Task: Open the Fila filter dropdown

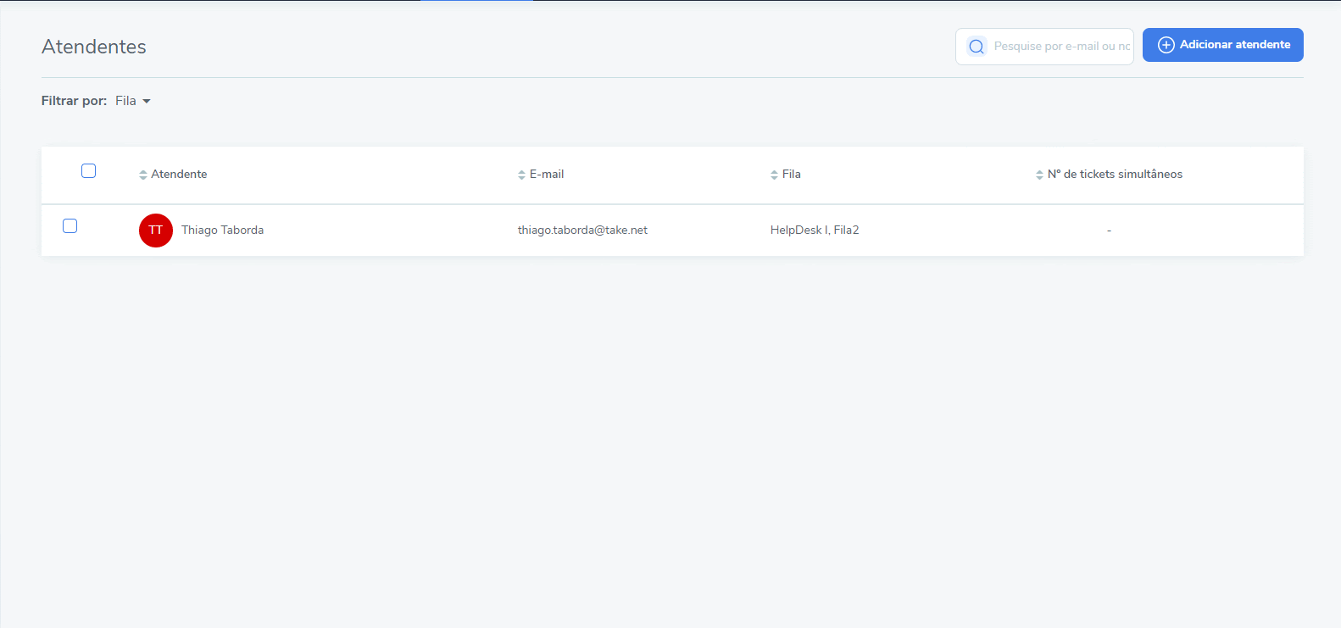Action: pos(133,101)
